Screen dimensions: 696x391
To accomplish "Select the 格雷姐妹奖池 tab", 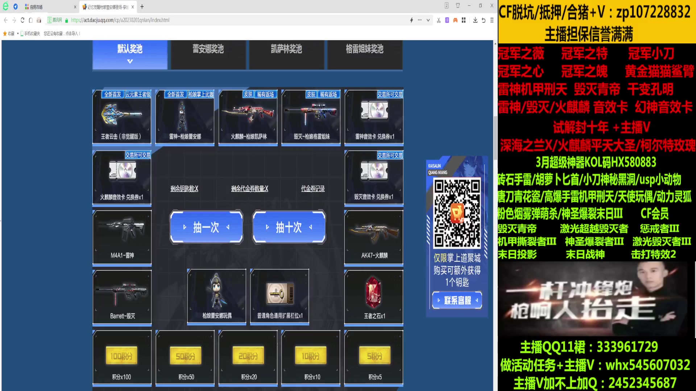I will 365,54.
